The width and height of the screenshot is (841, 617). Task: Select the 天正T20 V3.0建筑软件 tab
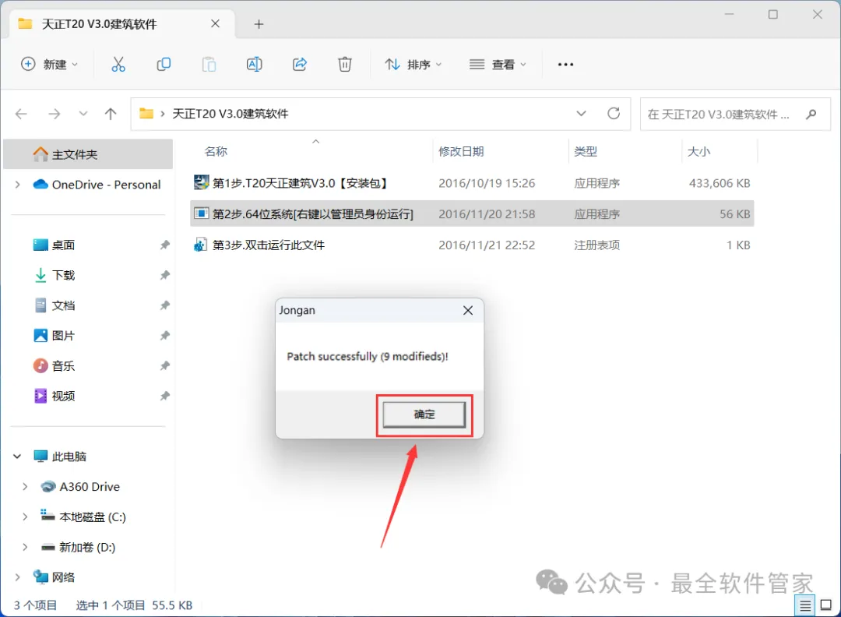(x=122, y=24)
